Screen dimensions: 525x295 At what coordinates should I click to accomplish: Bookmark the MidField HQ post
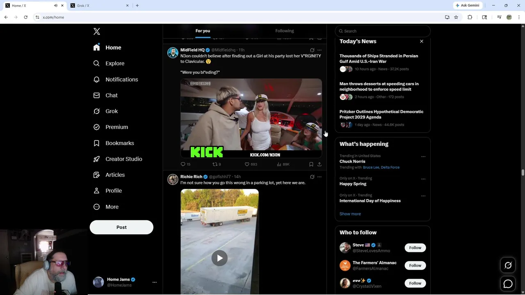coord(311,164)
